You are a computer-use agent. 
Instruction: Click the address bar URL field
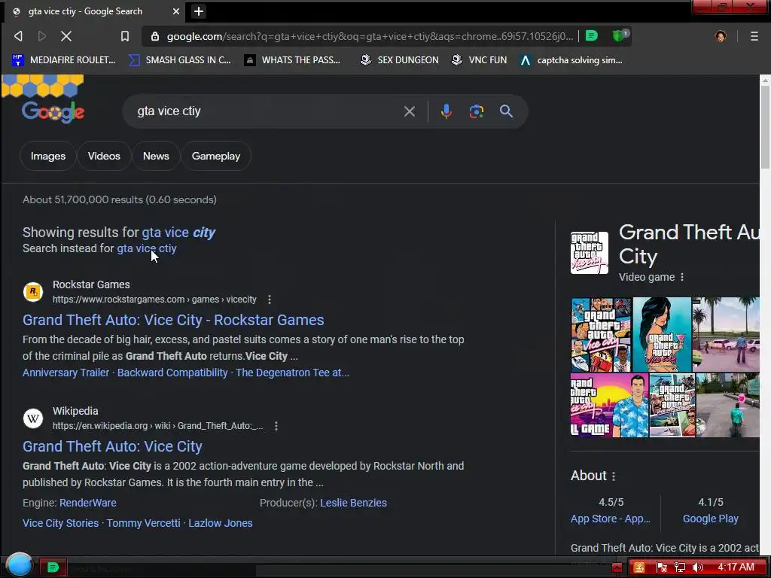point(370,36)
